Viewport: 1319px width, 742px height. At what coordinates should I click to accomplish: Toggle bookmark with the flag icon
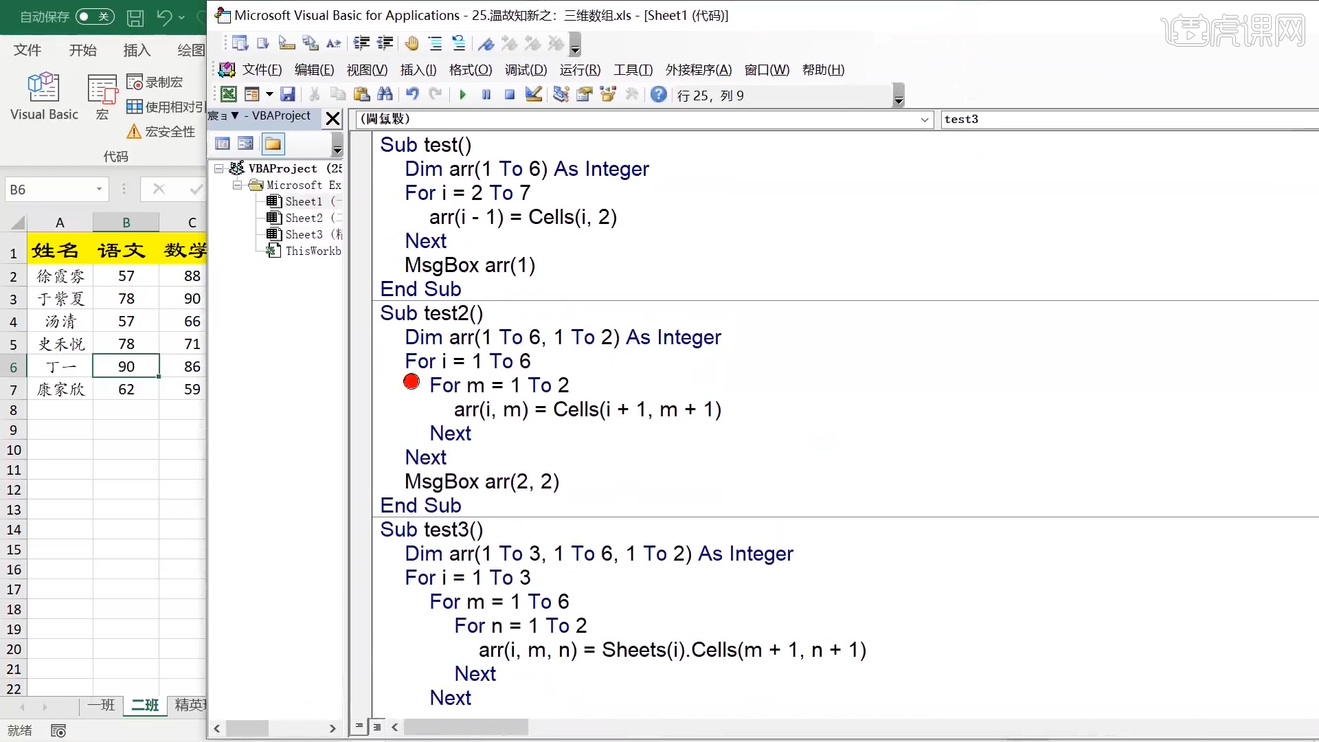[x=486, y=44]
